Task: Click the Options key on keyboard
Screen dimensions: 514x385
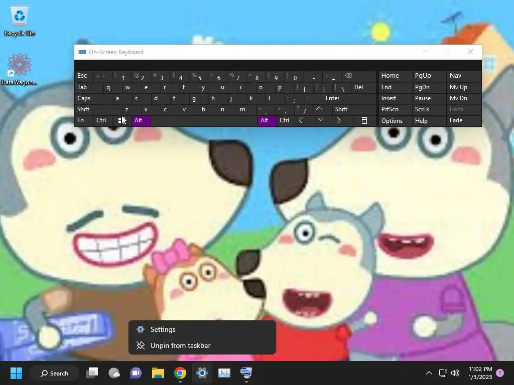Action: tap(396, 120)
